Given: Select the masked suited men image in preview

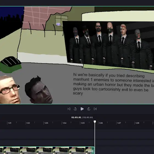Looking at the screenshot, I should point(109,45).
